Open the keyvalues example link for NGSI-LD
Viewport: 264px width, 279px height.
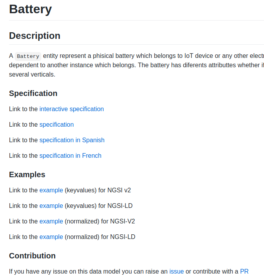click(51, 206)
